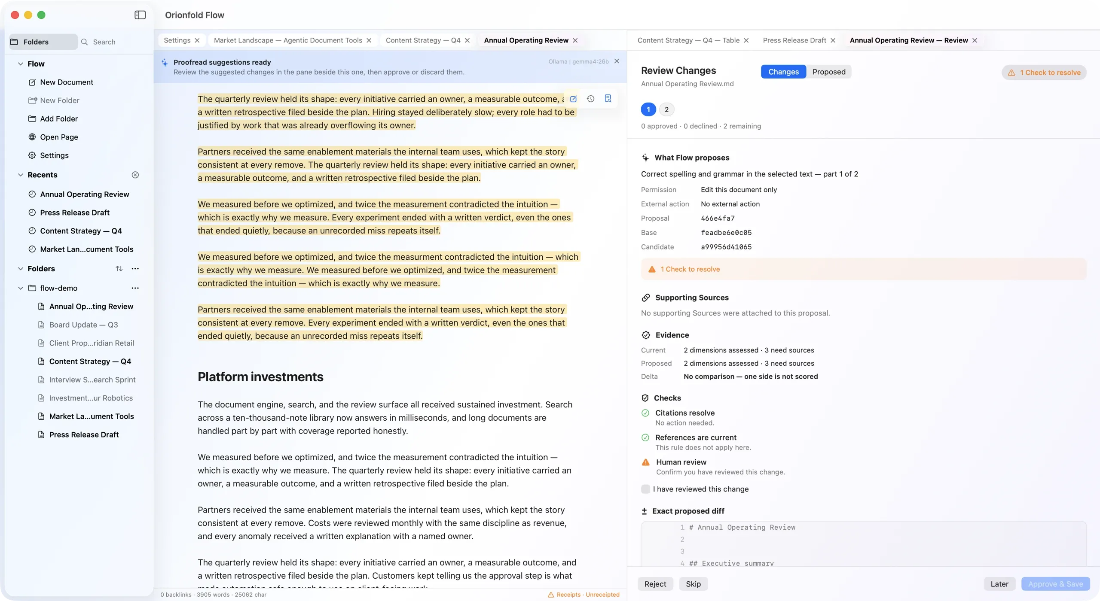Collapse the Folders section
The width and height of the screenshot is (1100, 601).
tap(20, 269)
